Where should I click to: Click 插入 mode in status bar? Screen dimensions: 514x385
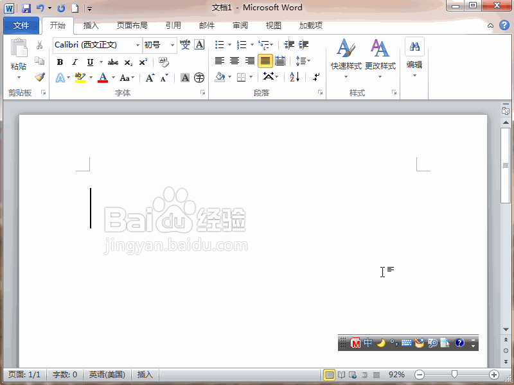(x=145, y=375)
